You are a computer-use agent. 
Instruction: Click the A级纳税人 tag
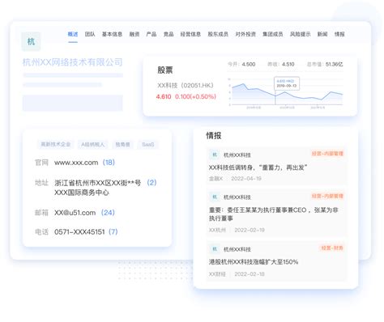pyautogui.click(x=92, y=145)
